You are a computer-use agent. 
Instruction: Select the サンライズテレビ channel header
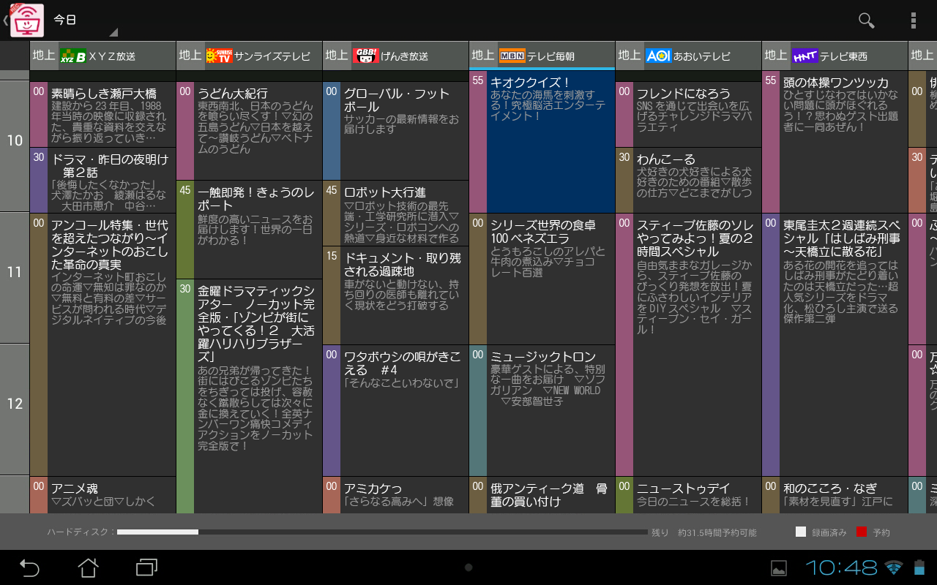[249, 56]
